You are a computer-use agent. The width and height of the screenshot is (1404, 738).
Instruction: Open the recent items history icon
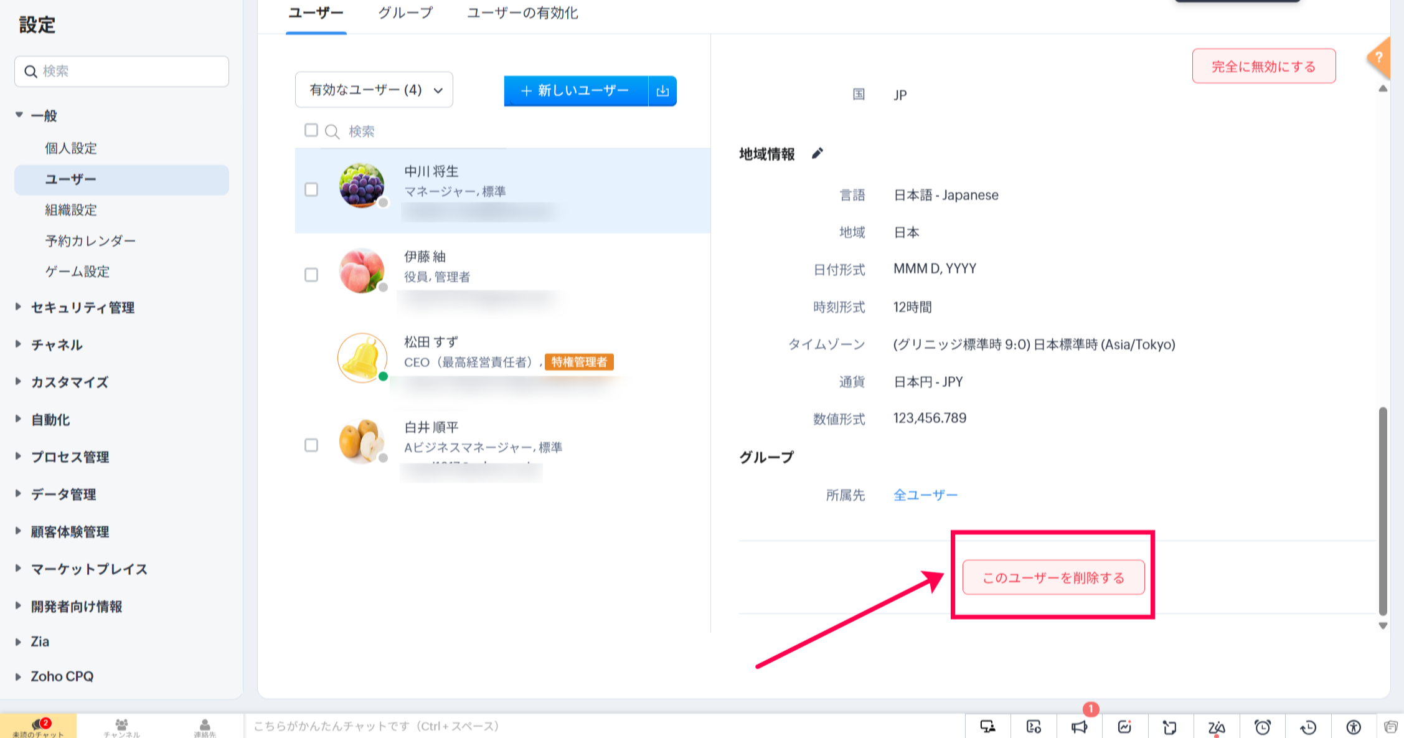click(x=1308, y=727)
